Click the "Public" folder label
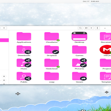 [x=24, y=82]
